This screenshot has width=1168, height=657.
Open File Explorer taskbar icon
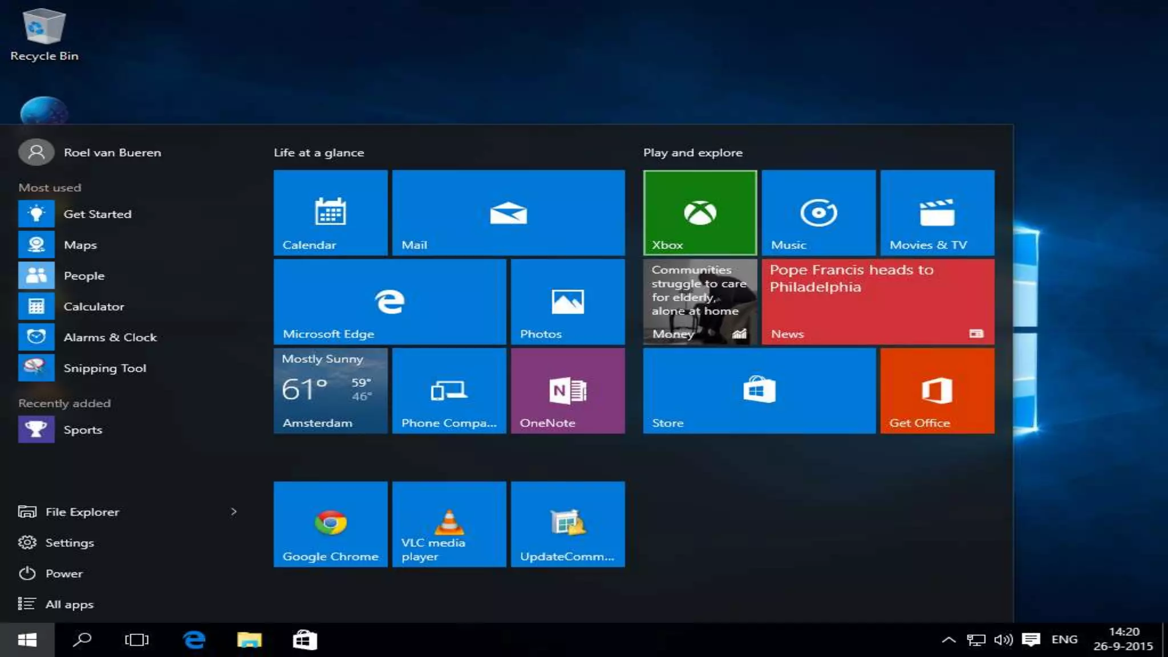point(249,640)
